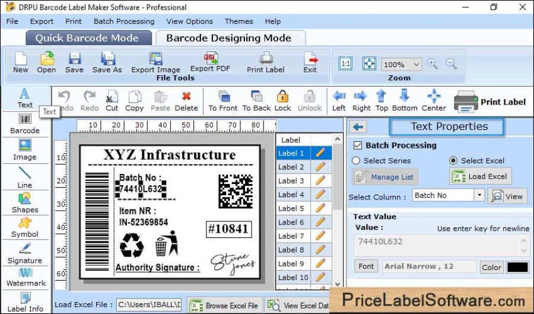Click the black color swatch
This screenshot has height=314, width=534.
click(517, 267)
